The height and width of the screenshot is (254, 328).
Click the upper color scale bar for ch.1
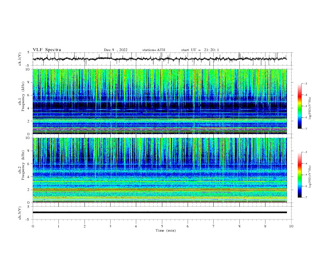299,106
